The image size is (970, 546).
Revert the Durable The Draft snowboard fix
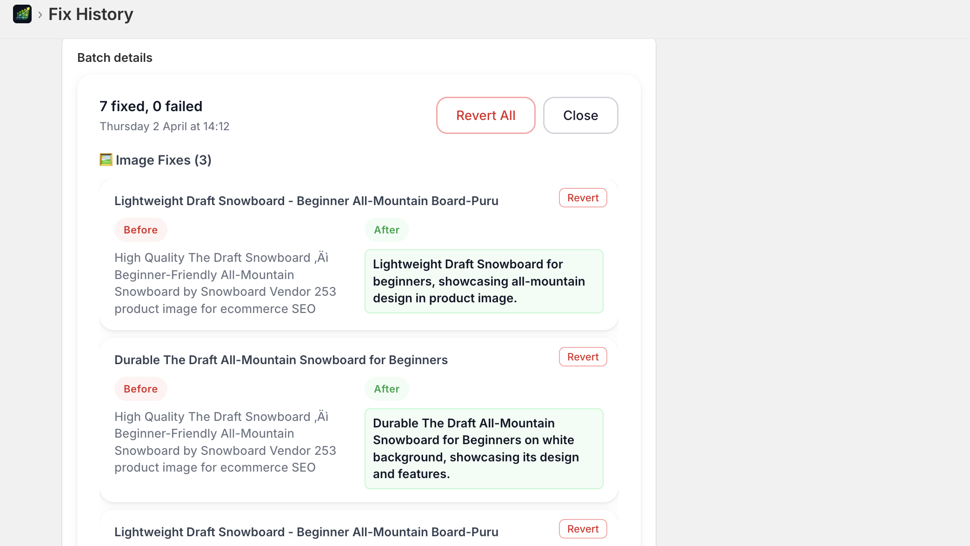582,357
